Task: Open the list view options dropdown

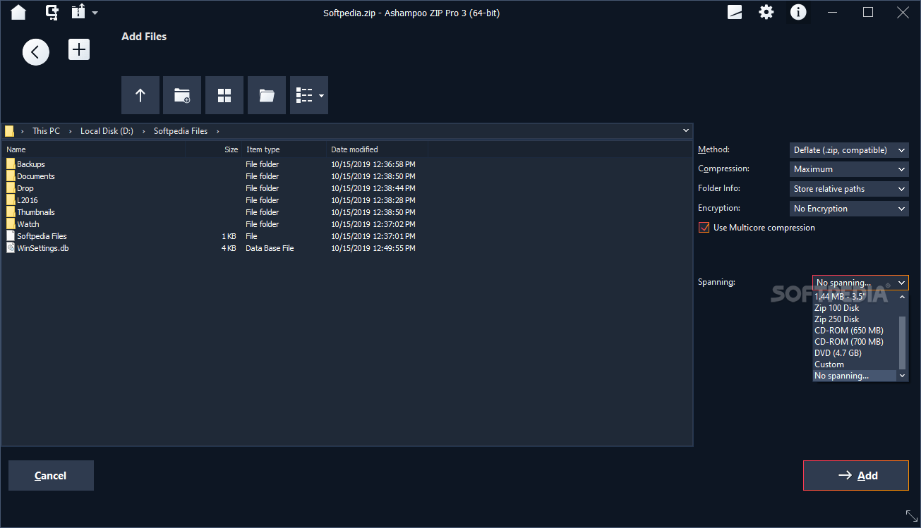Action: 309,95
